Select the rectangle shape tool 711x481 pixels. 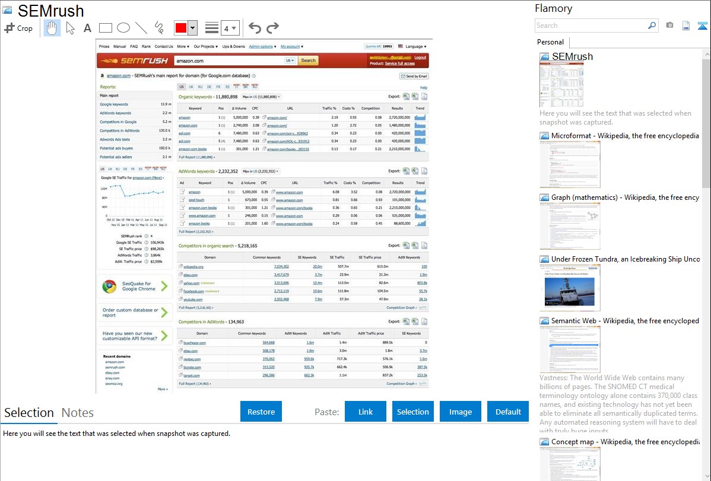point(105,28)
